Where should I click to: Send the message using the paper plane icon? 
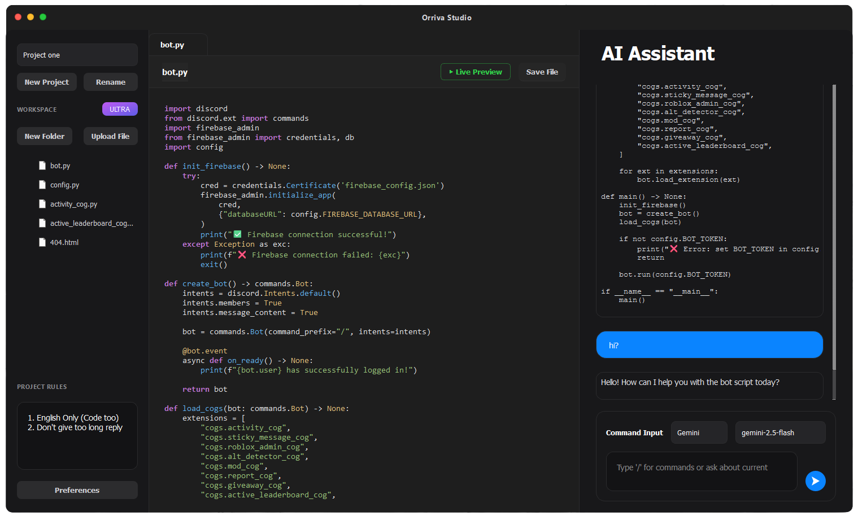815,480
